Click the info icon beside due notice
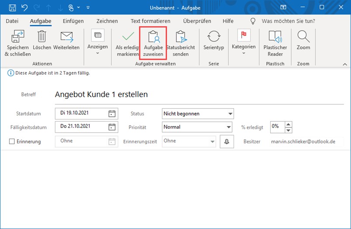 click(x=10, y=73)
